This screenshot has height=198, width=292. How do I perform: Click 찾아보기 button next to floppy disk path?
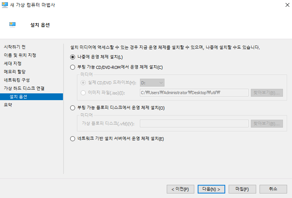point(267,124)
